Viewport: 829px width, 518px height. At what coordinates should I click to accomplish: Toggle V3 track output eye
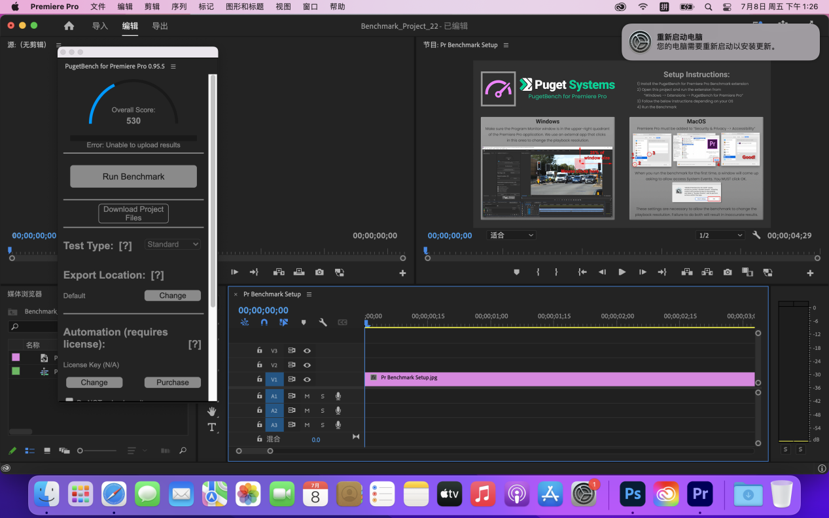(307, 351)
